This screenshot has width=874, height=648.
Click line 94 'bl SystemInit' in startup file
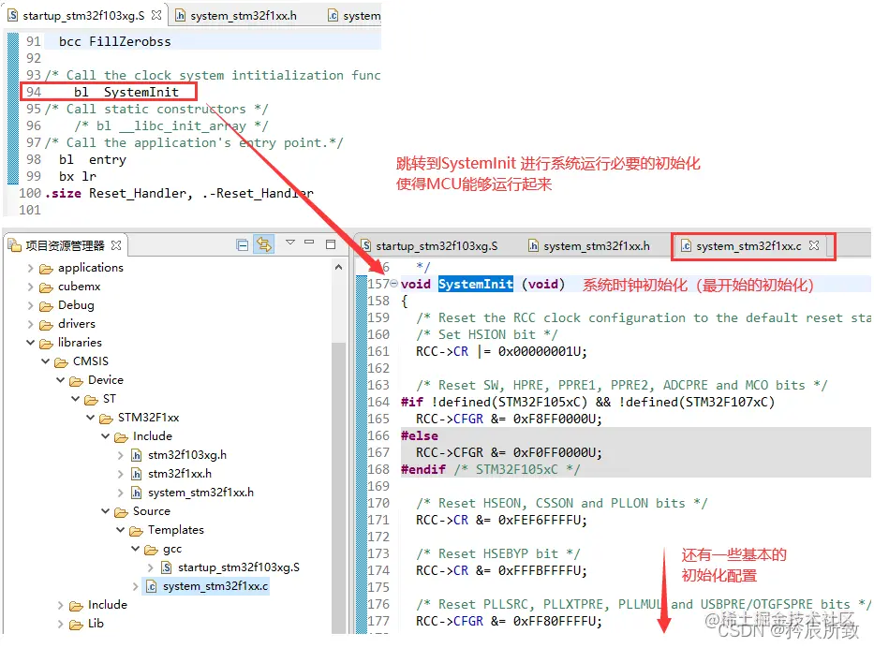pyautogui.click(x=126, y=92)
